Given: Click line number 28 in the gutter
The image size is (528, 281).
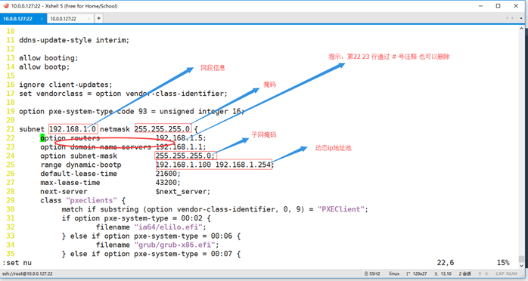Looking at the screenshot, I should [11, 192].
